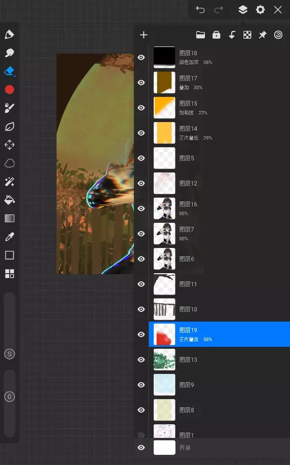Click thumbnail of 图层8 pale green layer
This screenshot has width=290, height=465.
tap(164, 410)
